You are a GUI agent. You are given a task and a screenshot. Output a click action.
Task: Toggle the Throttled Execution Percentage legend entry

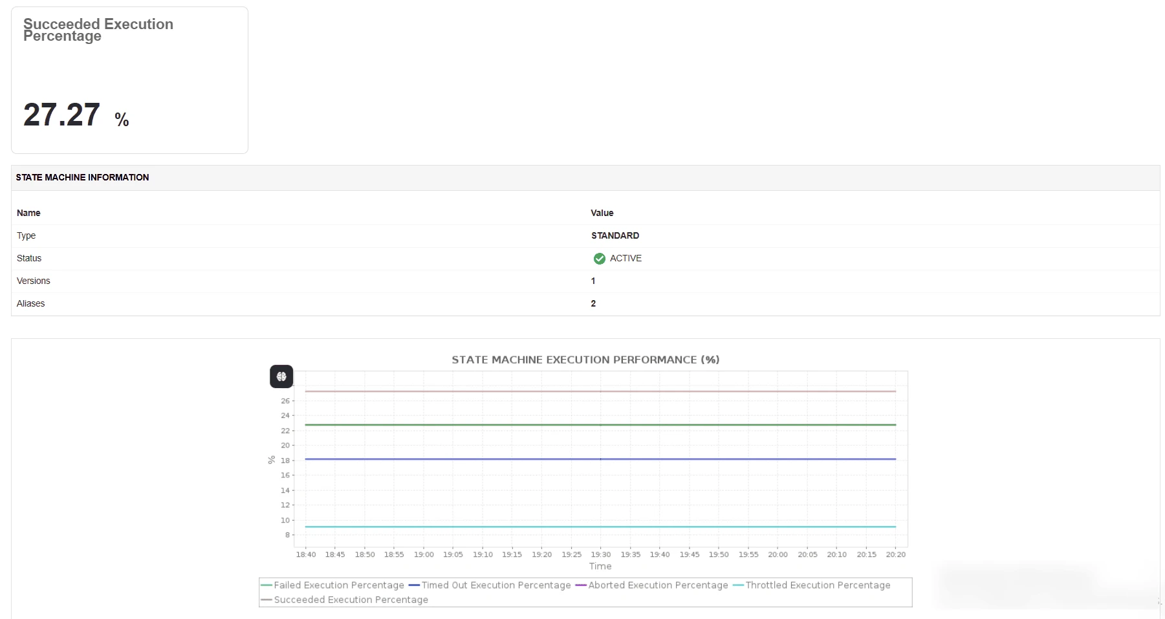coord(817,585)
